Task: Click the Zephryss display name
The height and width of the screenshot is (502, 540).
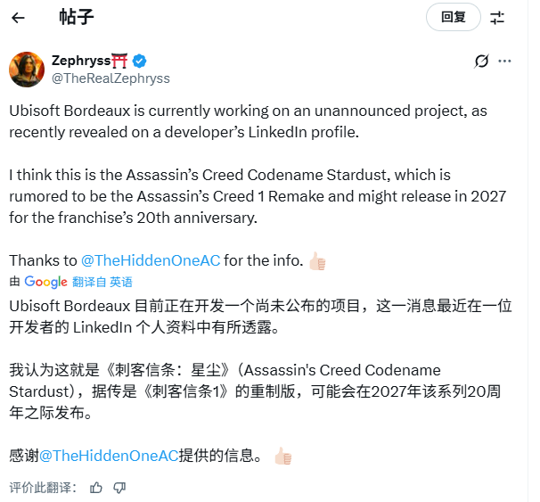Action: point(81,61)
